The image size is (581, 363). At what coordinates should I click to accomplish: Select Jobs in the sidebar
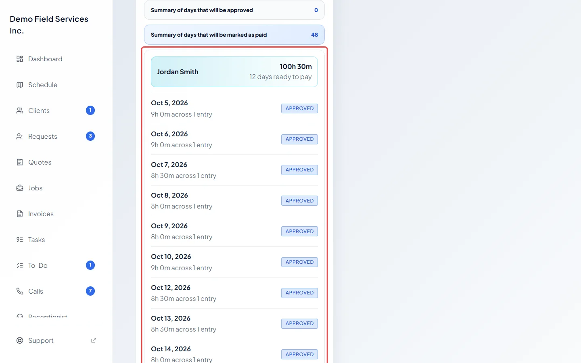coord(56,188)
